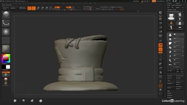Image resolution: width=187 pixels, height=105 pixels.
Task: Click the Move view icon on the right shelf
Action: 160,64
